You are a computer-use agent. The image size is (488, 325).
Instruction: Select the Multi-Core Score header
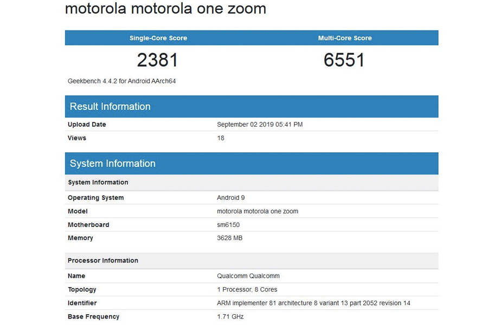tap(345, 37)
